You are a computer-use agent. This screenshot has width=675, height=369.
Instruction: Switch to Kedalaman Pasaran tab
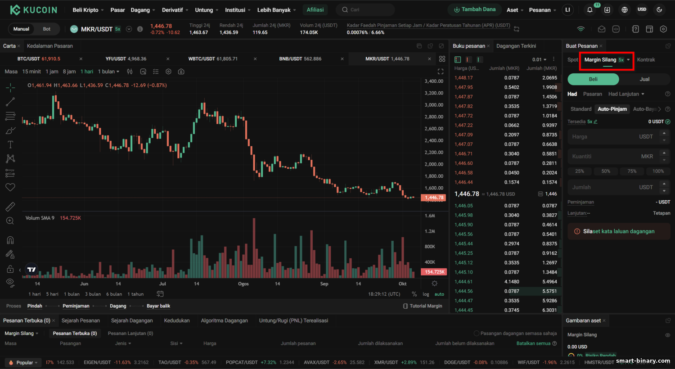[x=49, y=46]
